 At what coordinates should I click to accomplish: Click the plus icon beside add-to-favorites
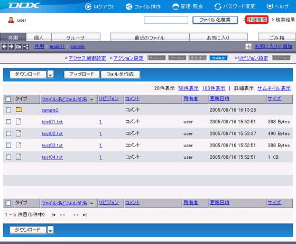(248, 46)
